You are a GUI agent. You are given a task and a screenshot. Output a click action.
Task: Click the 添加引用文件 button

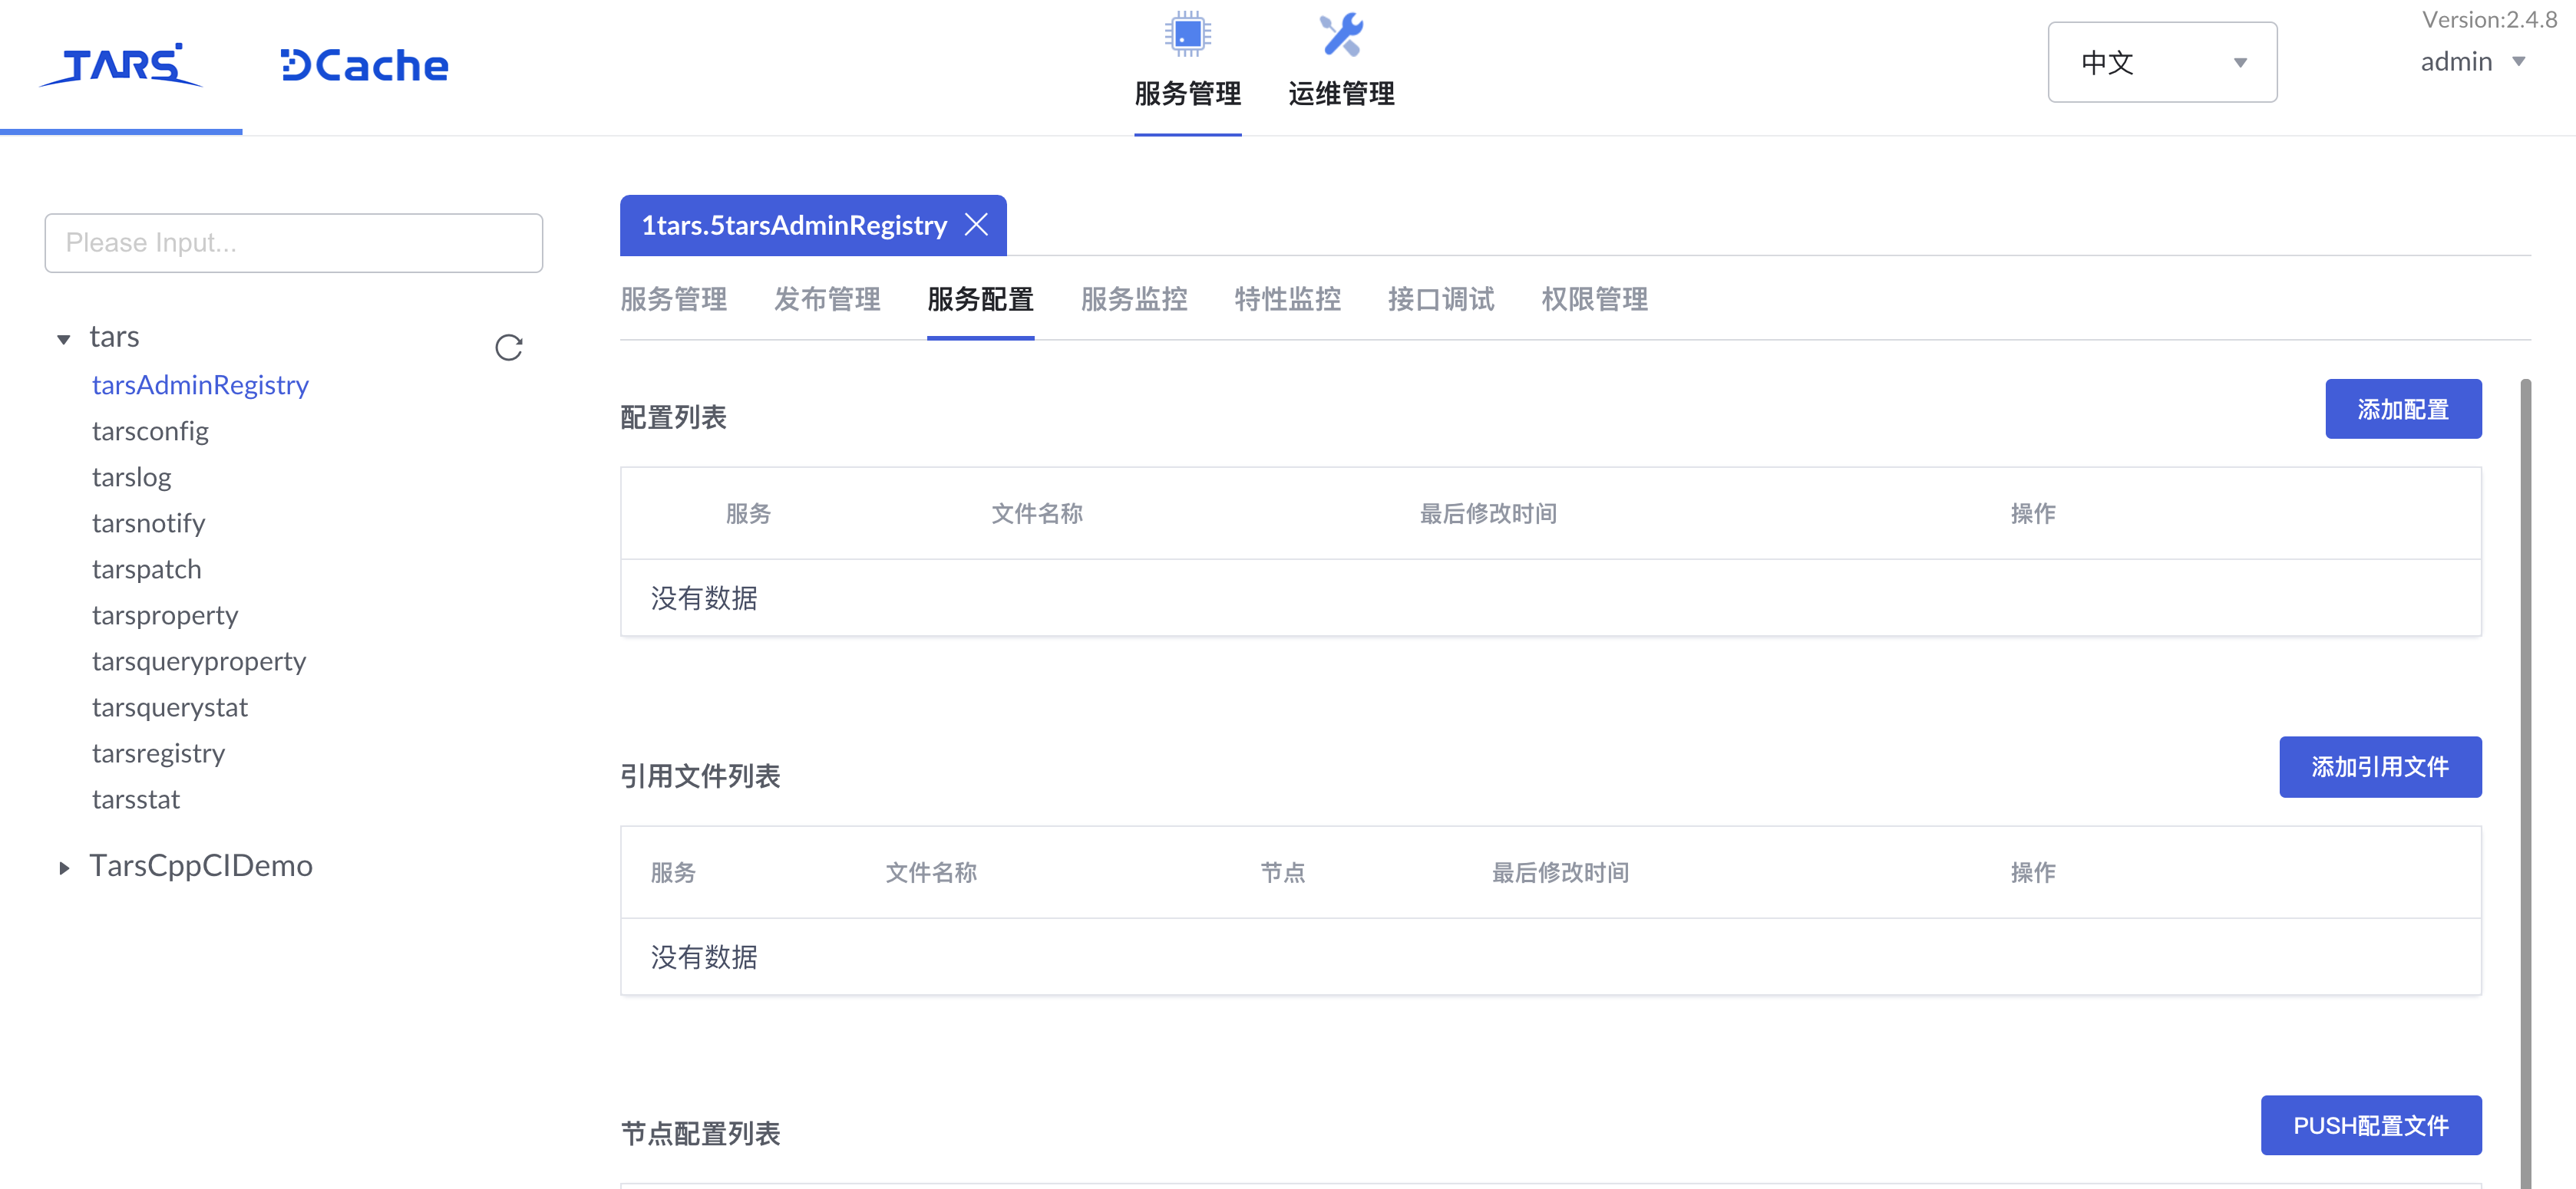[x=2380, y=767]
